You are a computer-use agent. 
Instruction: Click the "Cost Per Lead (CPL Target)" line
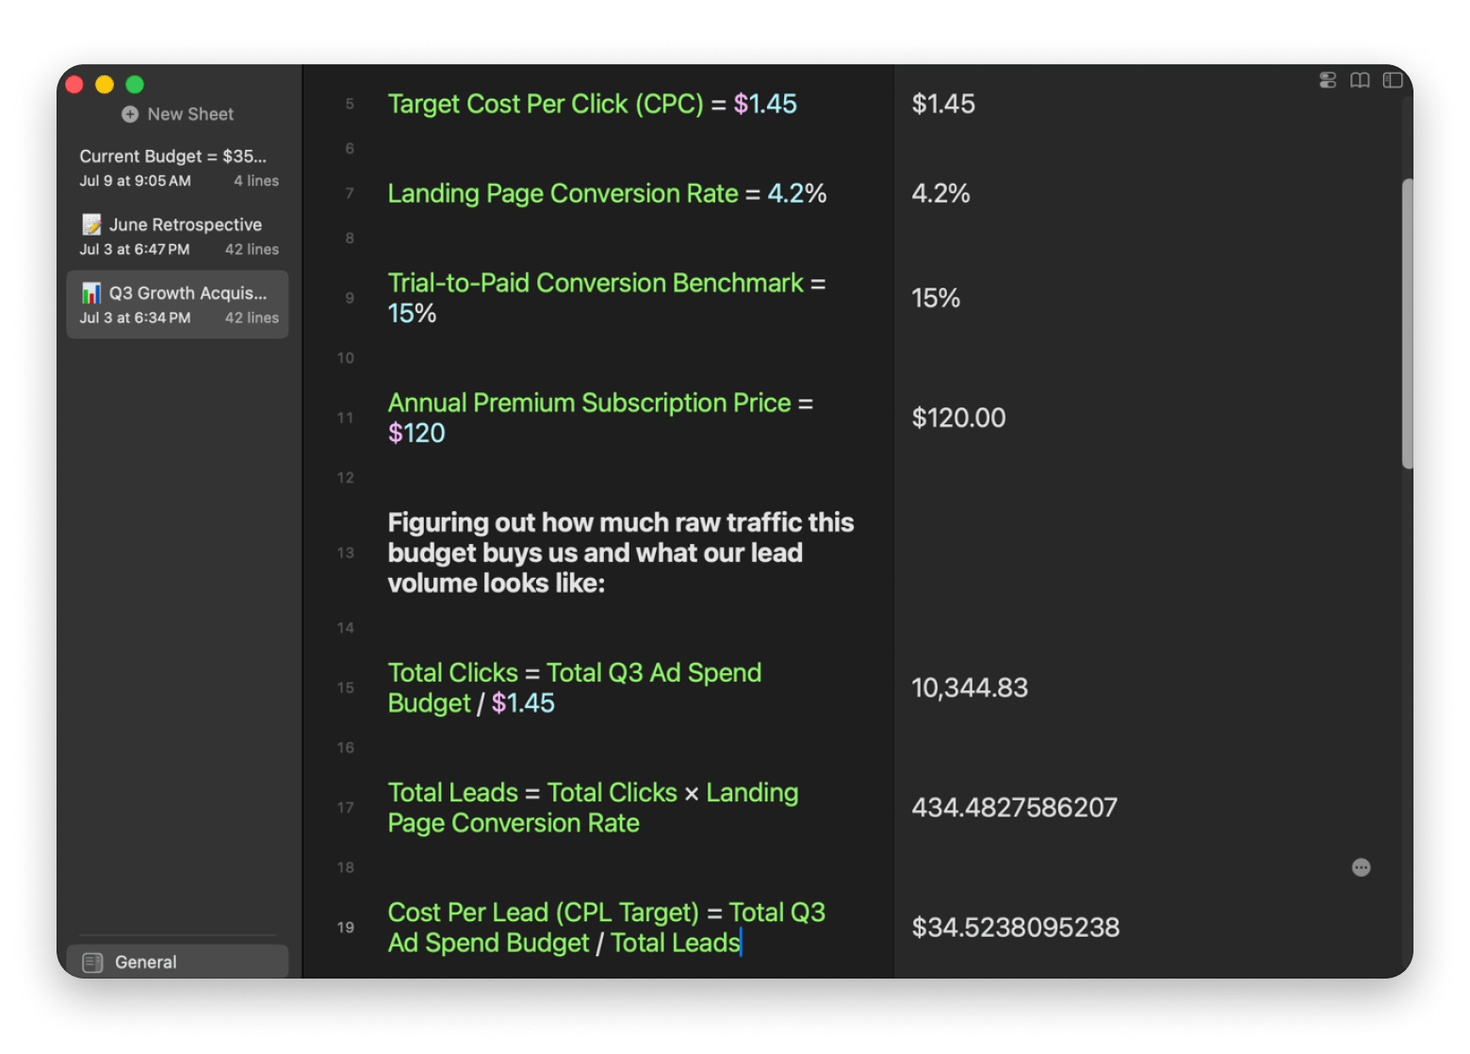point(607,927)
